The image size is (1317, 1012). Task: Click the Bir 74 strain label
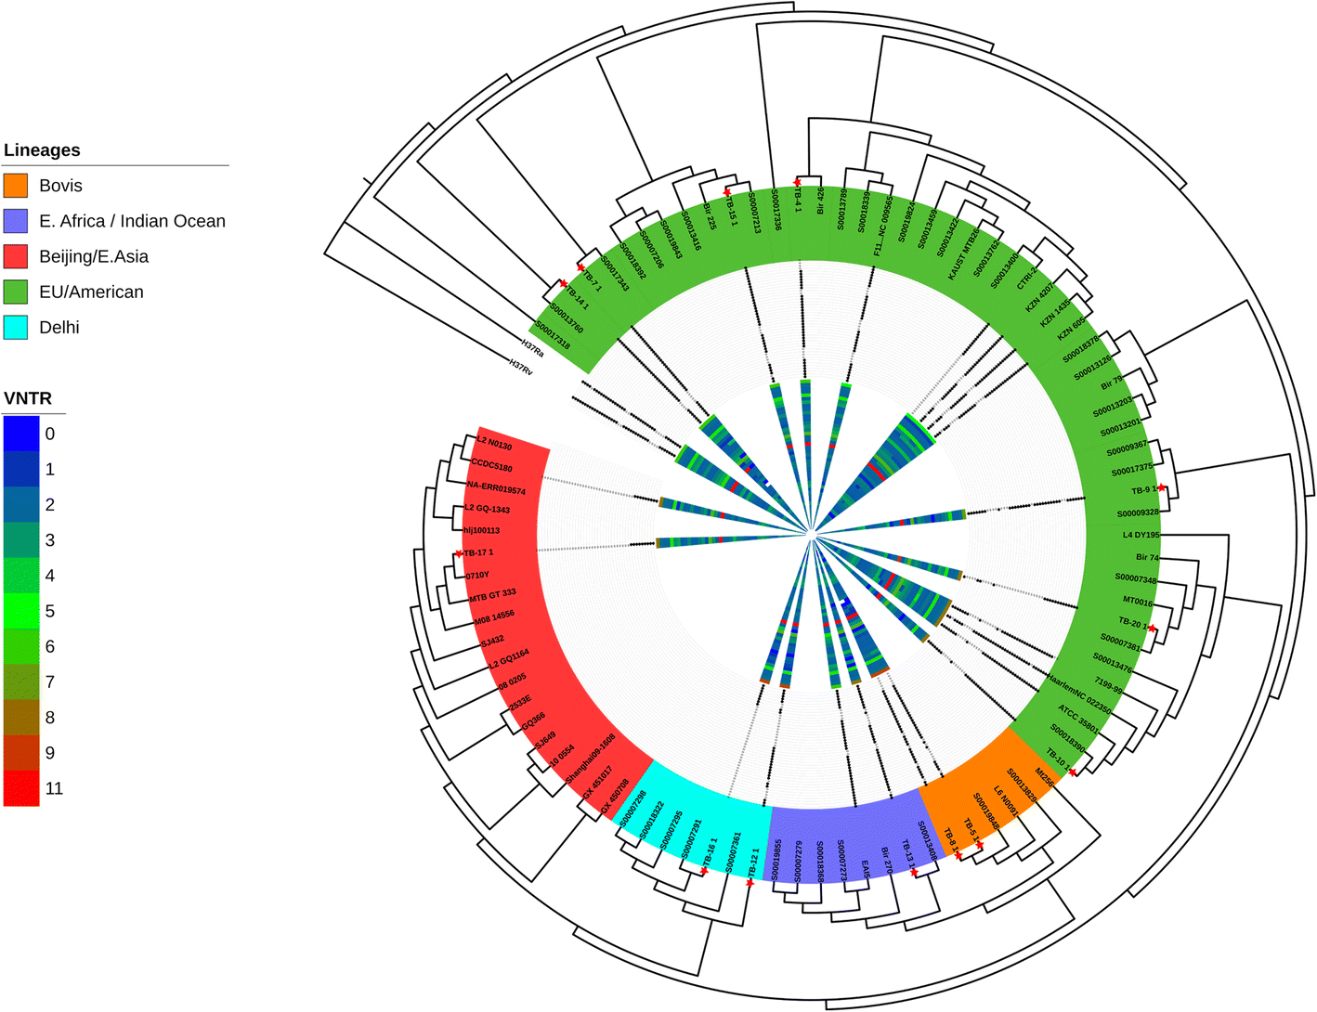coord(1147,557)
